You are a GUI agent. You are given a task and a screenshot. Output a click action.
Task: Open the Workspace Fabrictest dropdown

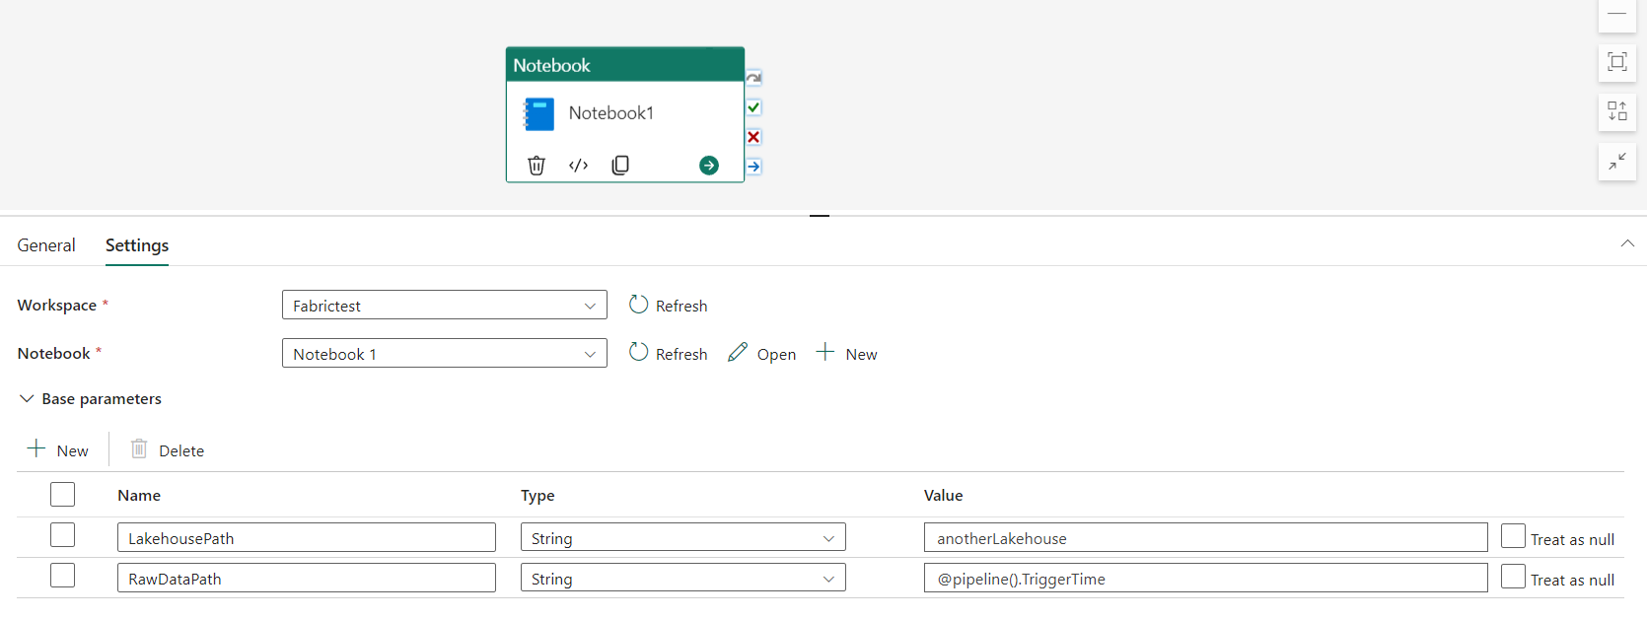click(444, 306)
